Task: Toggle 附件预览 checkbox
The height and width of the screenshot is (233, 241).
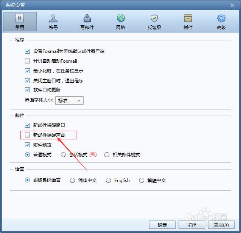Action: [27, 145]
